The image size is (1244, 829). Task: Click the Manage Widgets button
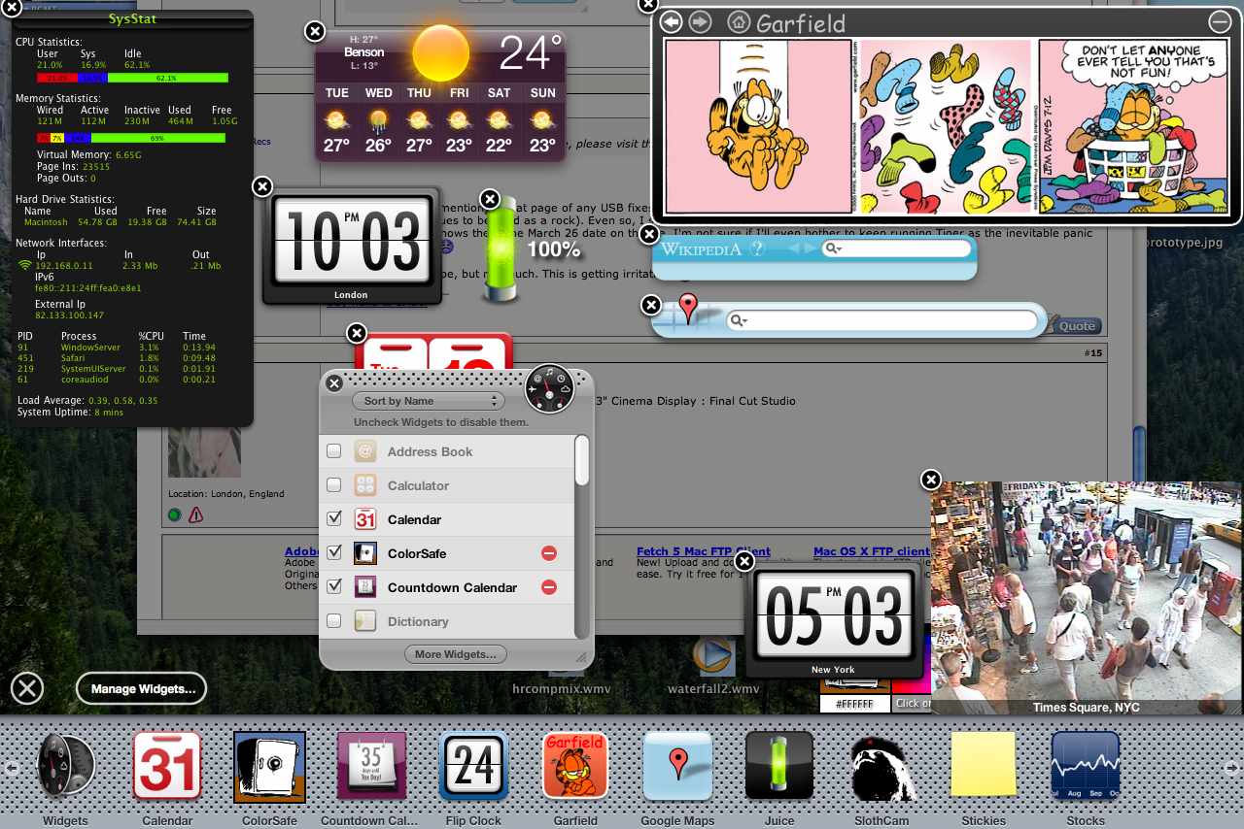142,689
